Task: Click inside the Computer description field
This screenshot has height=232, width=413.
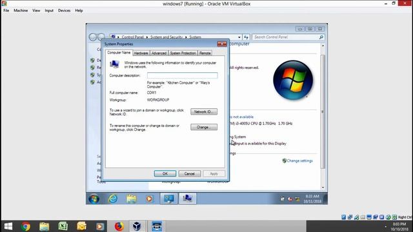Action: [182, 75]
